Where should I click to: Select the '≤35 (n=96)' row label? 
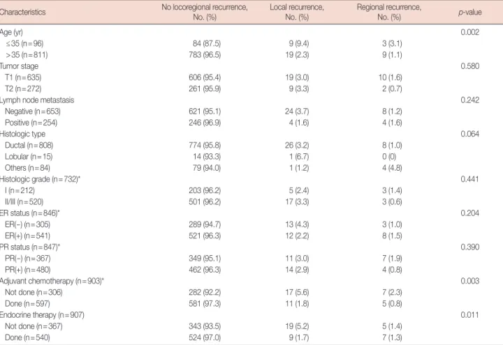pos(24,43)
